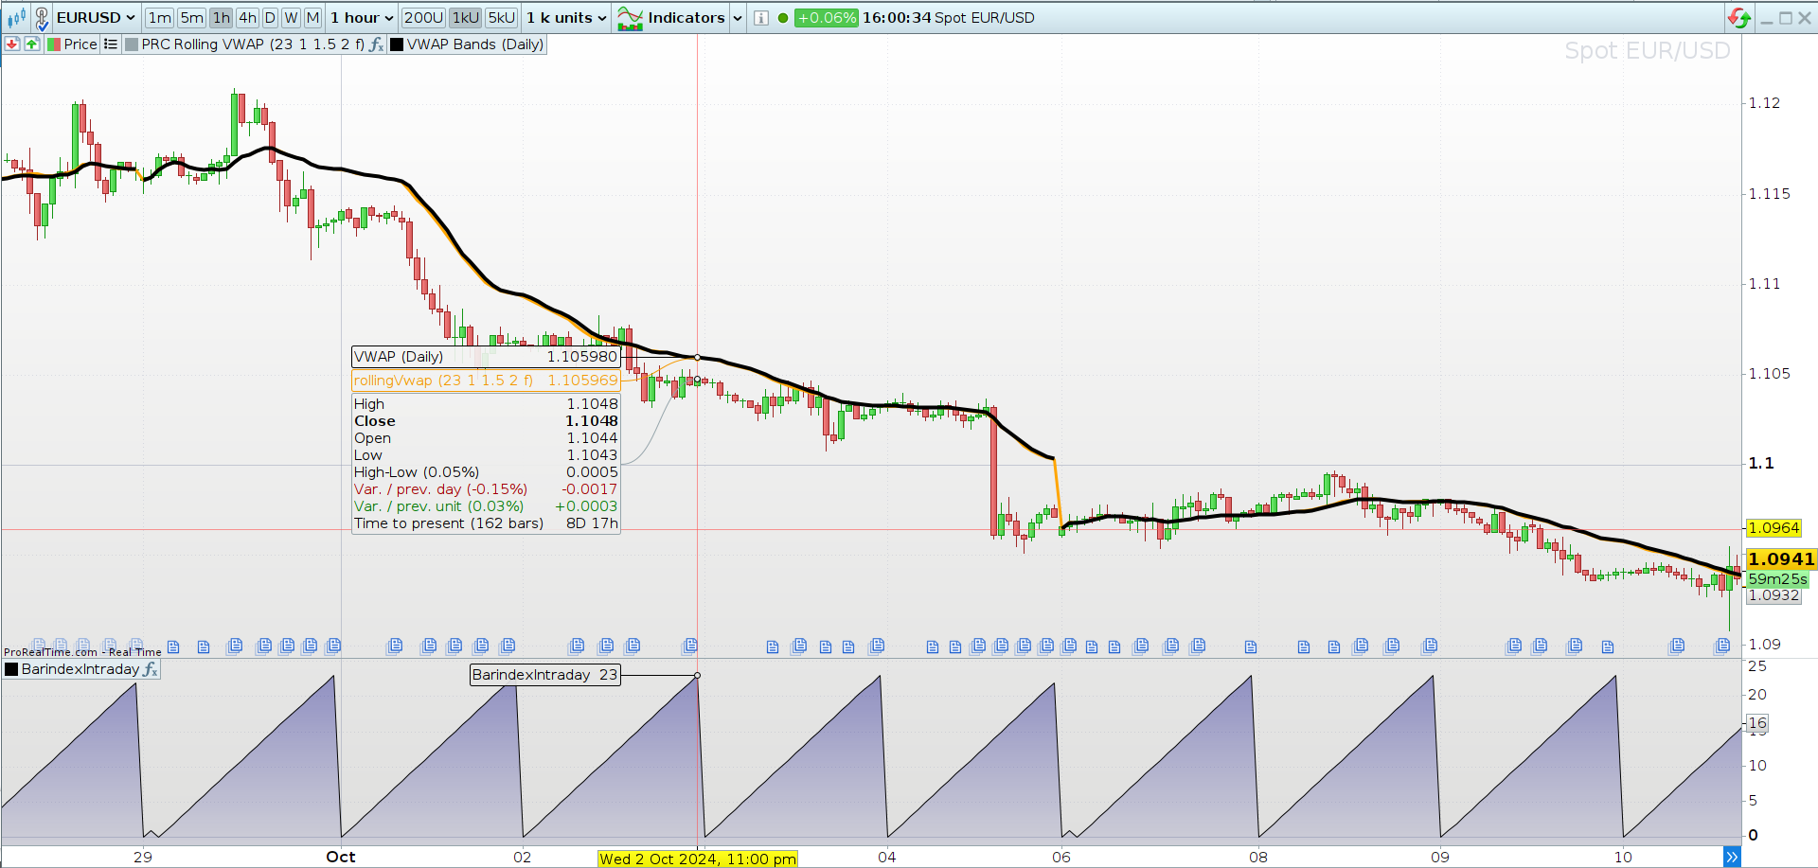Click the +0.06% change badge
The image size is (1818, 868).
point(826,18)
